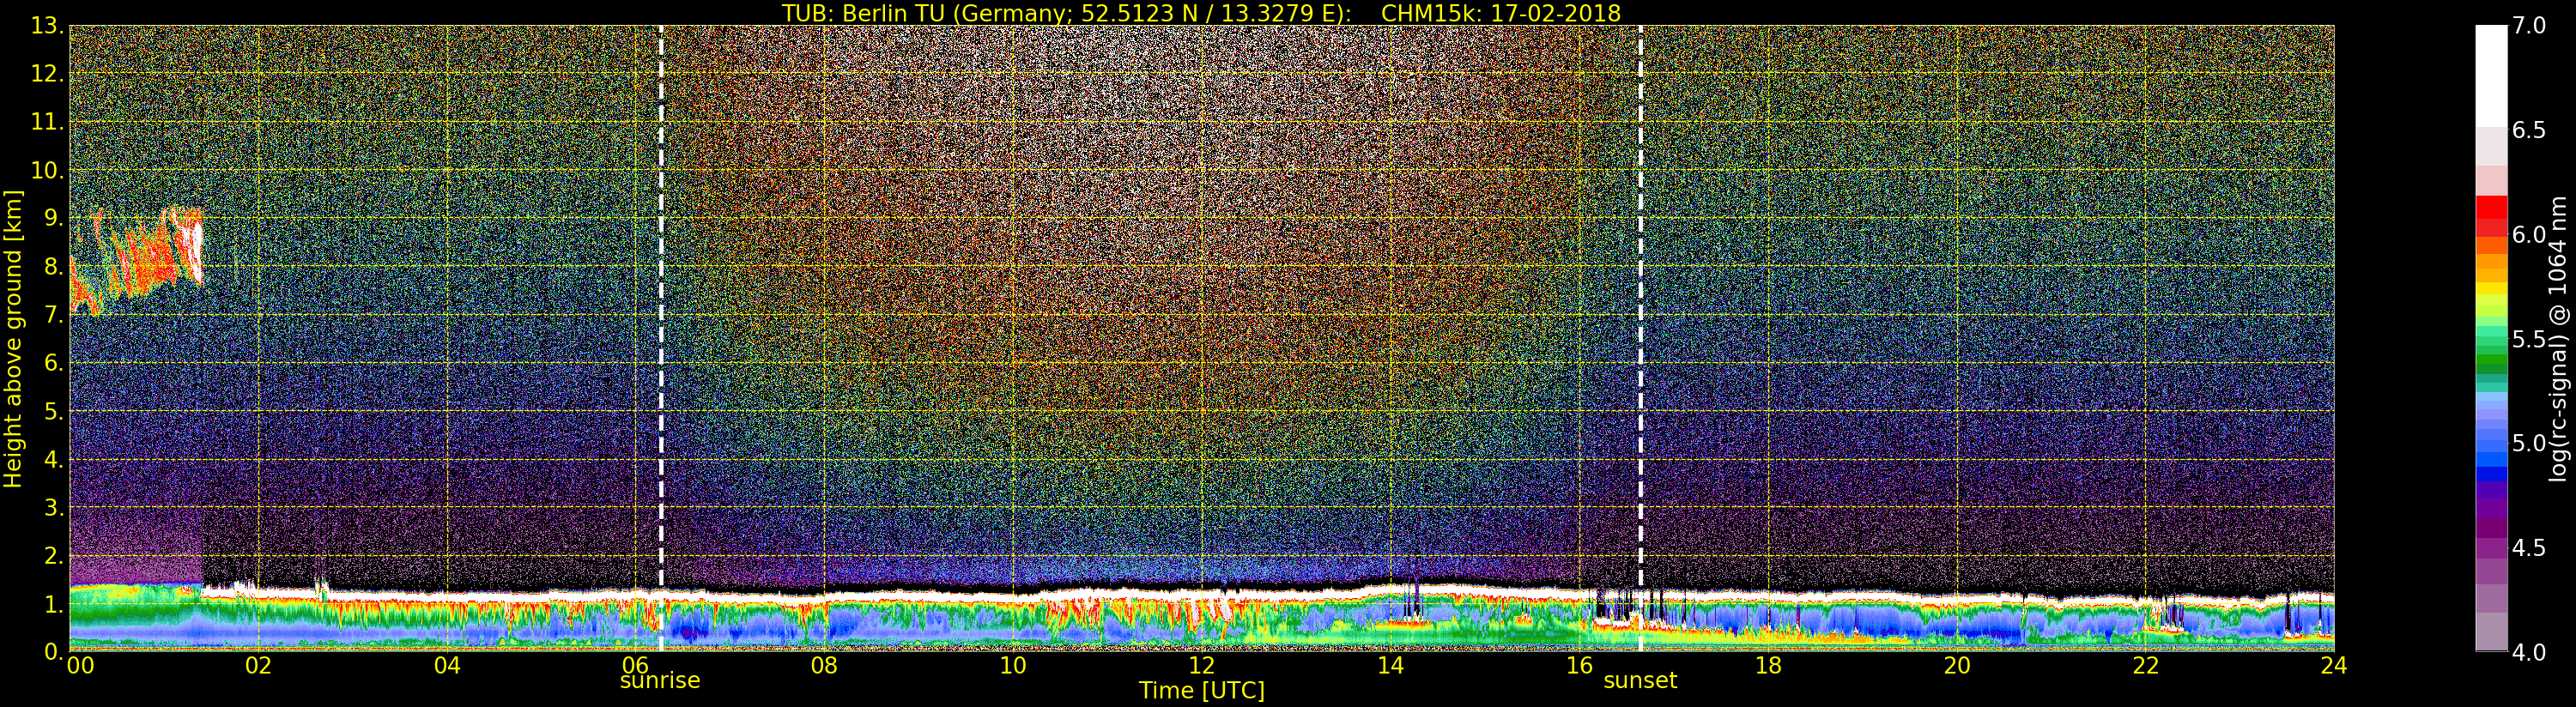This screenshot has width=2576, height=707.
Task: Click the "6.0" colorbar tick value
Action: coord(2529,235)
